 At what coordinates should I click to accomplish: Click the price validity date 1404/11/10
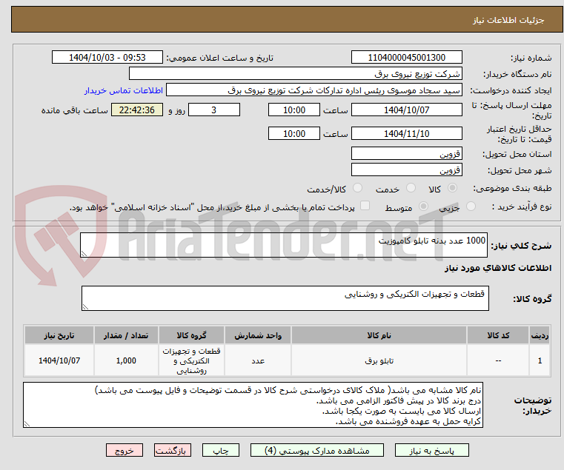pyautogui.click(x=406, y=133)
